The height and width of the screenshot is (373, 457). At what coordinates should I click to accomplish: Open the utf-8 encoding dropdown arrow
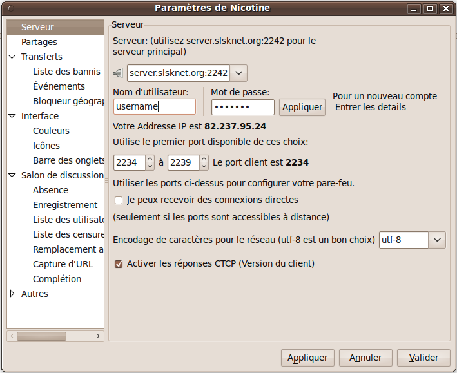pyautogui.click(x=437, y=240)
